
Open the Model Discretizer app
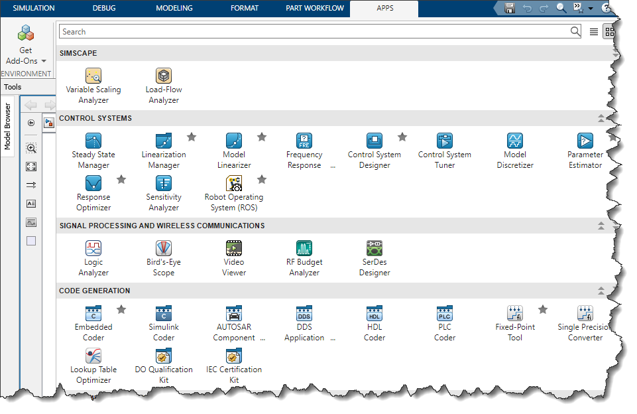(515, 141)
